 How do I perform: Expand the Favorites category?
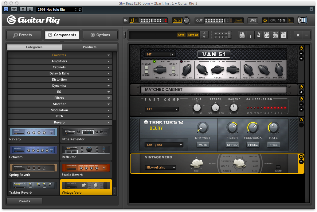coord(59,55)
